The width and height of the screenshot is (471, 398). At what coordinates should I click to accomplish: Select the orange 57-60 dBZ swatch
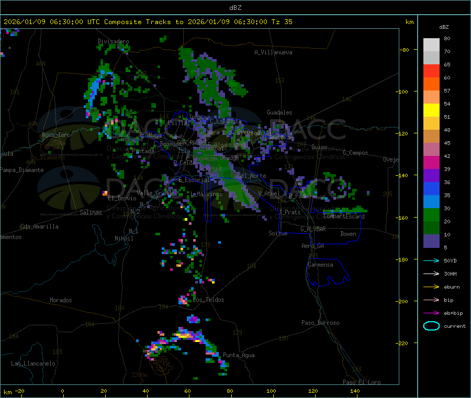pyautogui.click(x=431, y=84)
